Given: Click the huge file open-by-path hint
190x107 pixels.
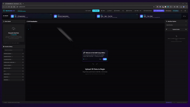Looking at the screenshot, I should (11, 43).
